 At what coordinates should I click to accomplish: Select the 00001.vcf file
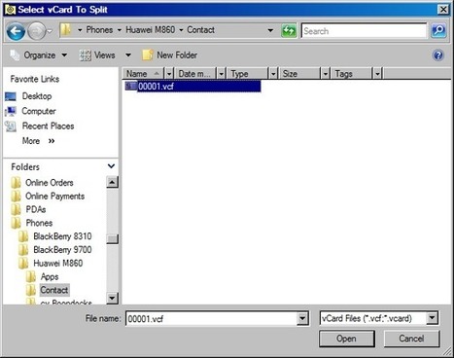(192, 87)
